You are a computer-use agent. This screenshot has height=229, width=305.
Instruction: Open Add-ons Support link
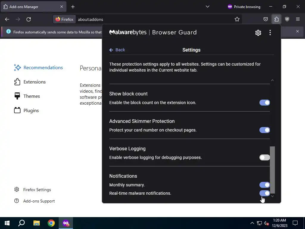[35, 201]
